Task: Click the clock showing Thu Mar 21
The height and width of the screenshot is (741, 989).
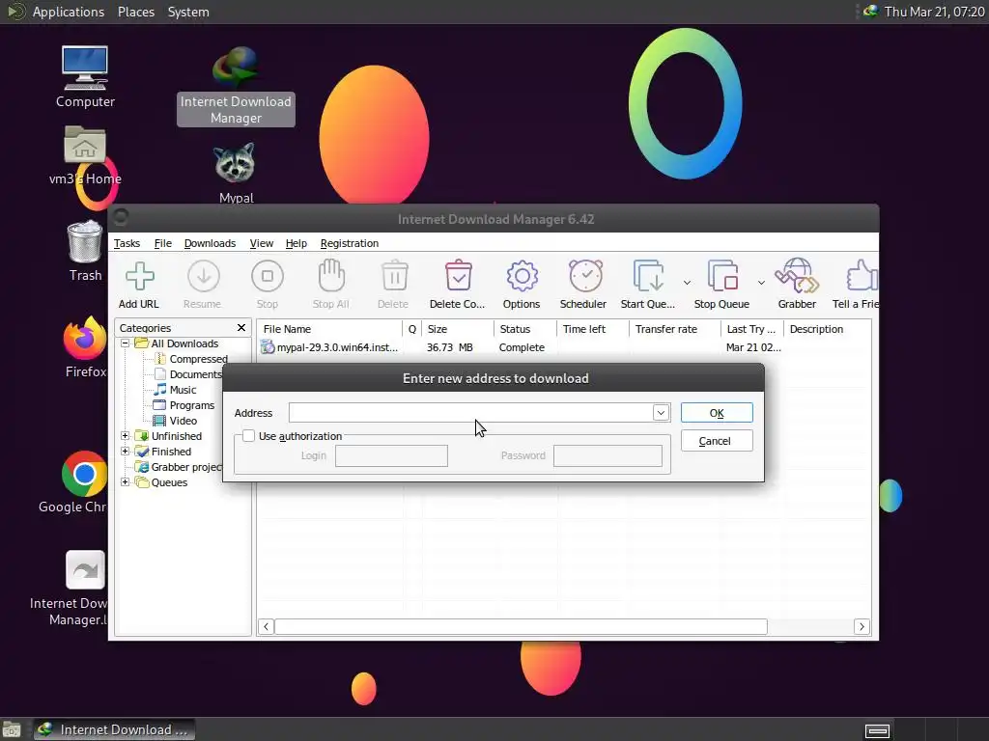Action: coord(934,12)
